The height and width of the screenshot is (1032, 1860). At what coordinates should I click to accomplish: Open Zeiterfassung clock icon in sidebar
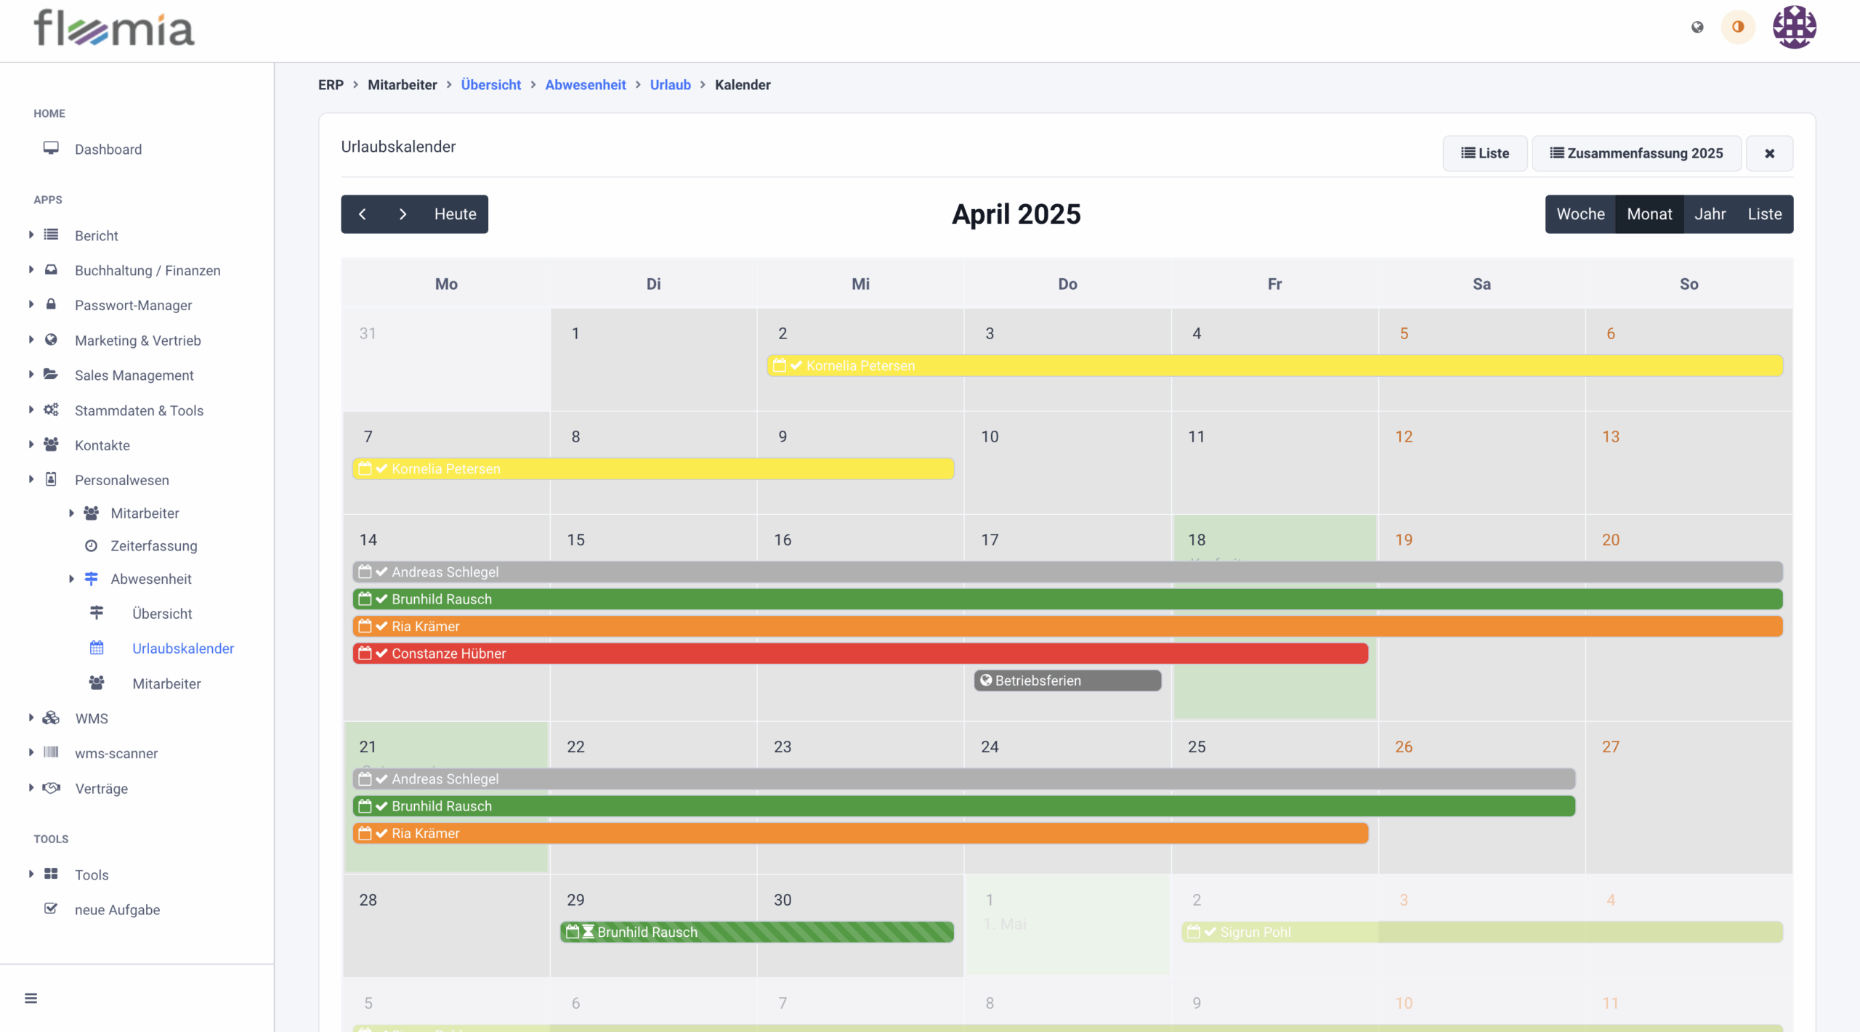point(92,545)
